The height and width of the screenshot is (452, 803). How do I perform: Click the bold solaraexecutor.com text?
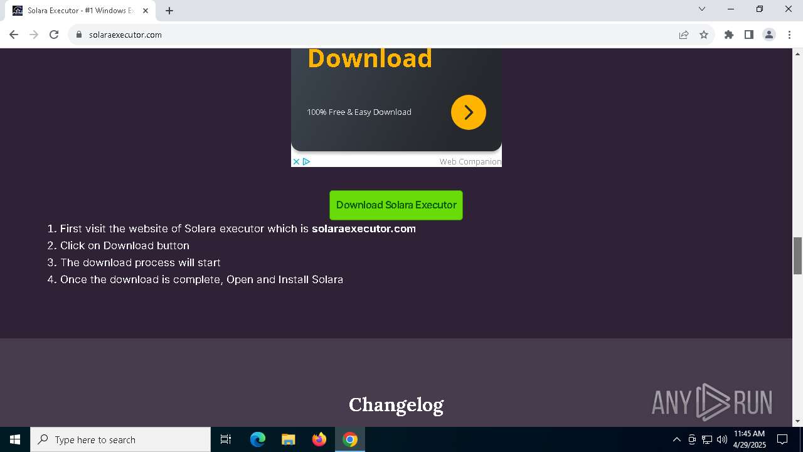[364, 229]
